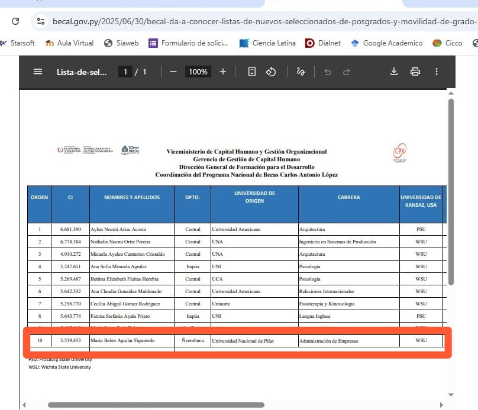This screenshot has width=478, height=410.
Task: Select the name Micaela Ayelen Centurion Cristaldo
Action: tap(127, 255)
